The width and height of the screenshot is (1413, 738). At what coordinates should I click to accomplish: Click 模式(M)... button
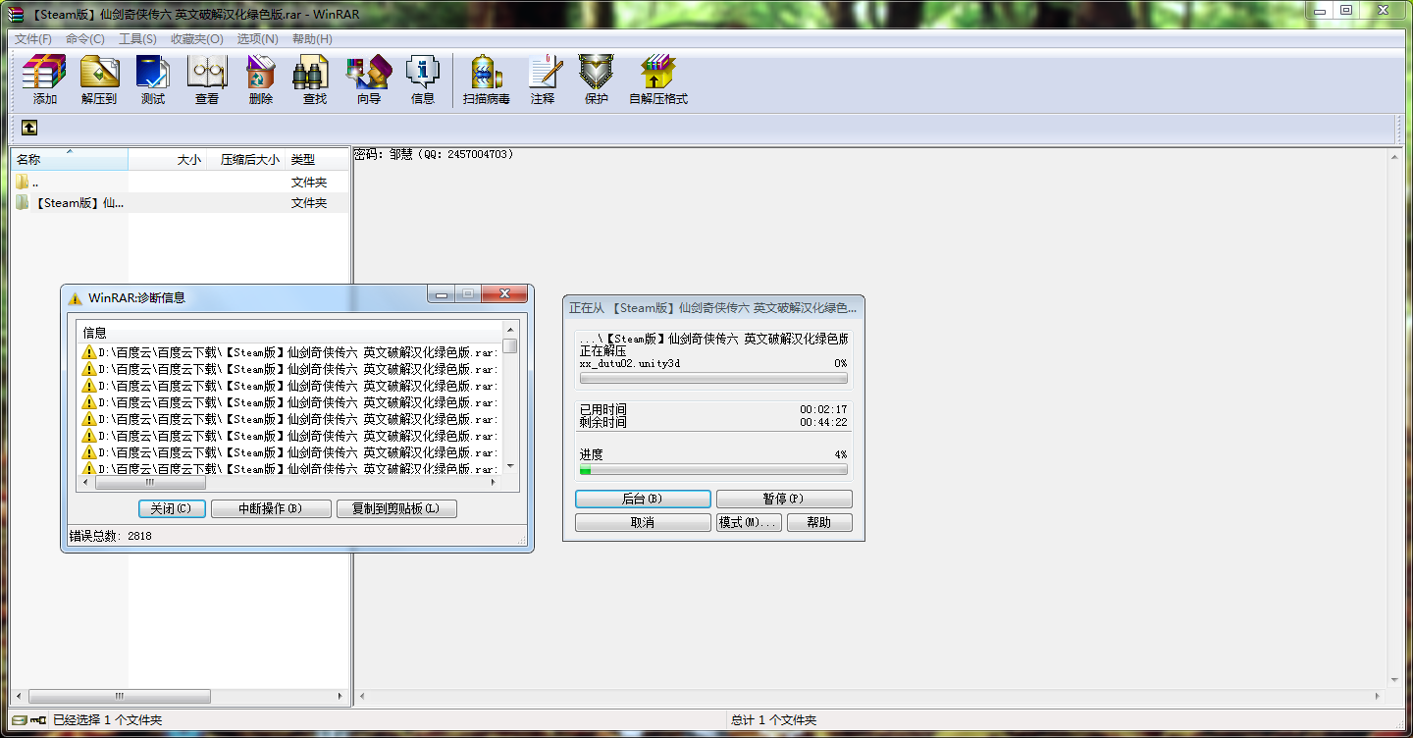click(x=749, y=522)
